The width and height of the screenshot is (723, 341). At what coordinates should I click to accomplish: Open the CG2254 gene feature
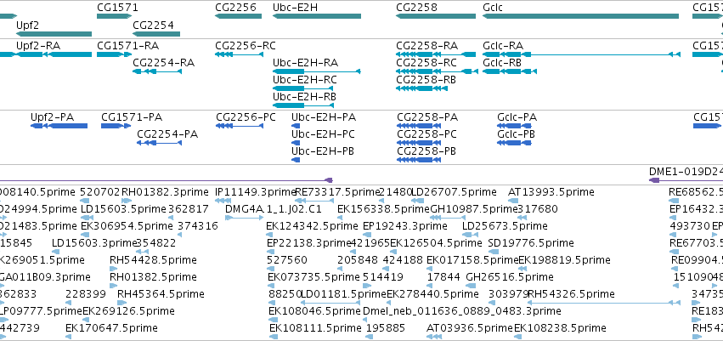(x=156, y=34)
